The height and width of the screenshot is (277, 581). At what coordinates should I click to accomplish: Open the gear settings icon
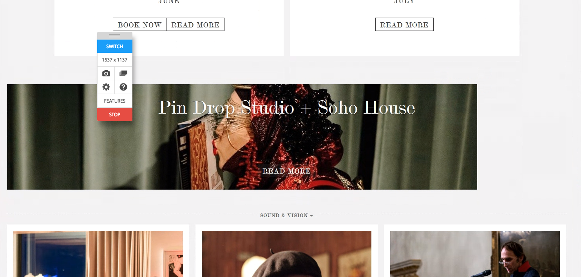(x=106, y=87)
